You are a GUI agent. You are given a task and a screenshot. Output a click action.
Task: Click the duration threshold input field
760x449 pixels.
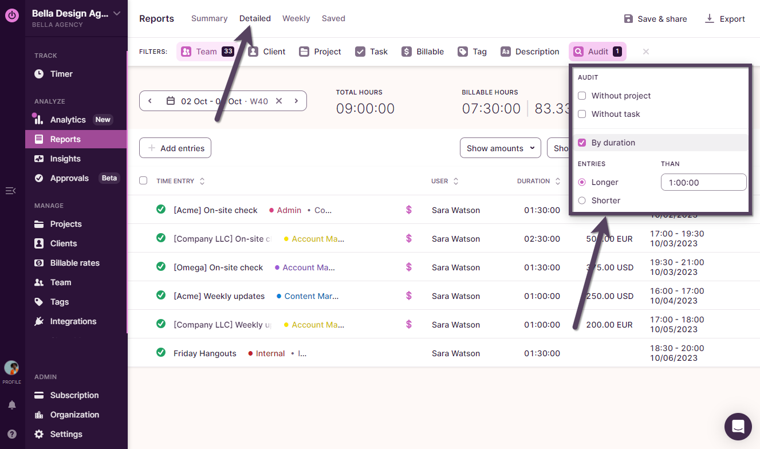703,182
